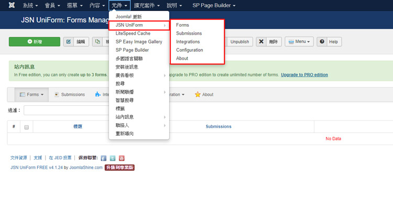This screenshot has width=393, height=199.
Task: Open JSN UniForm FREE v4.1.24 link
Action: pyautogui.click(x=37, y=168)
